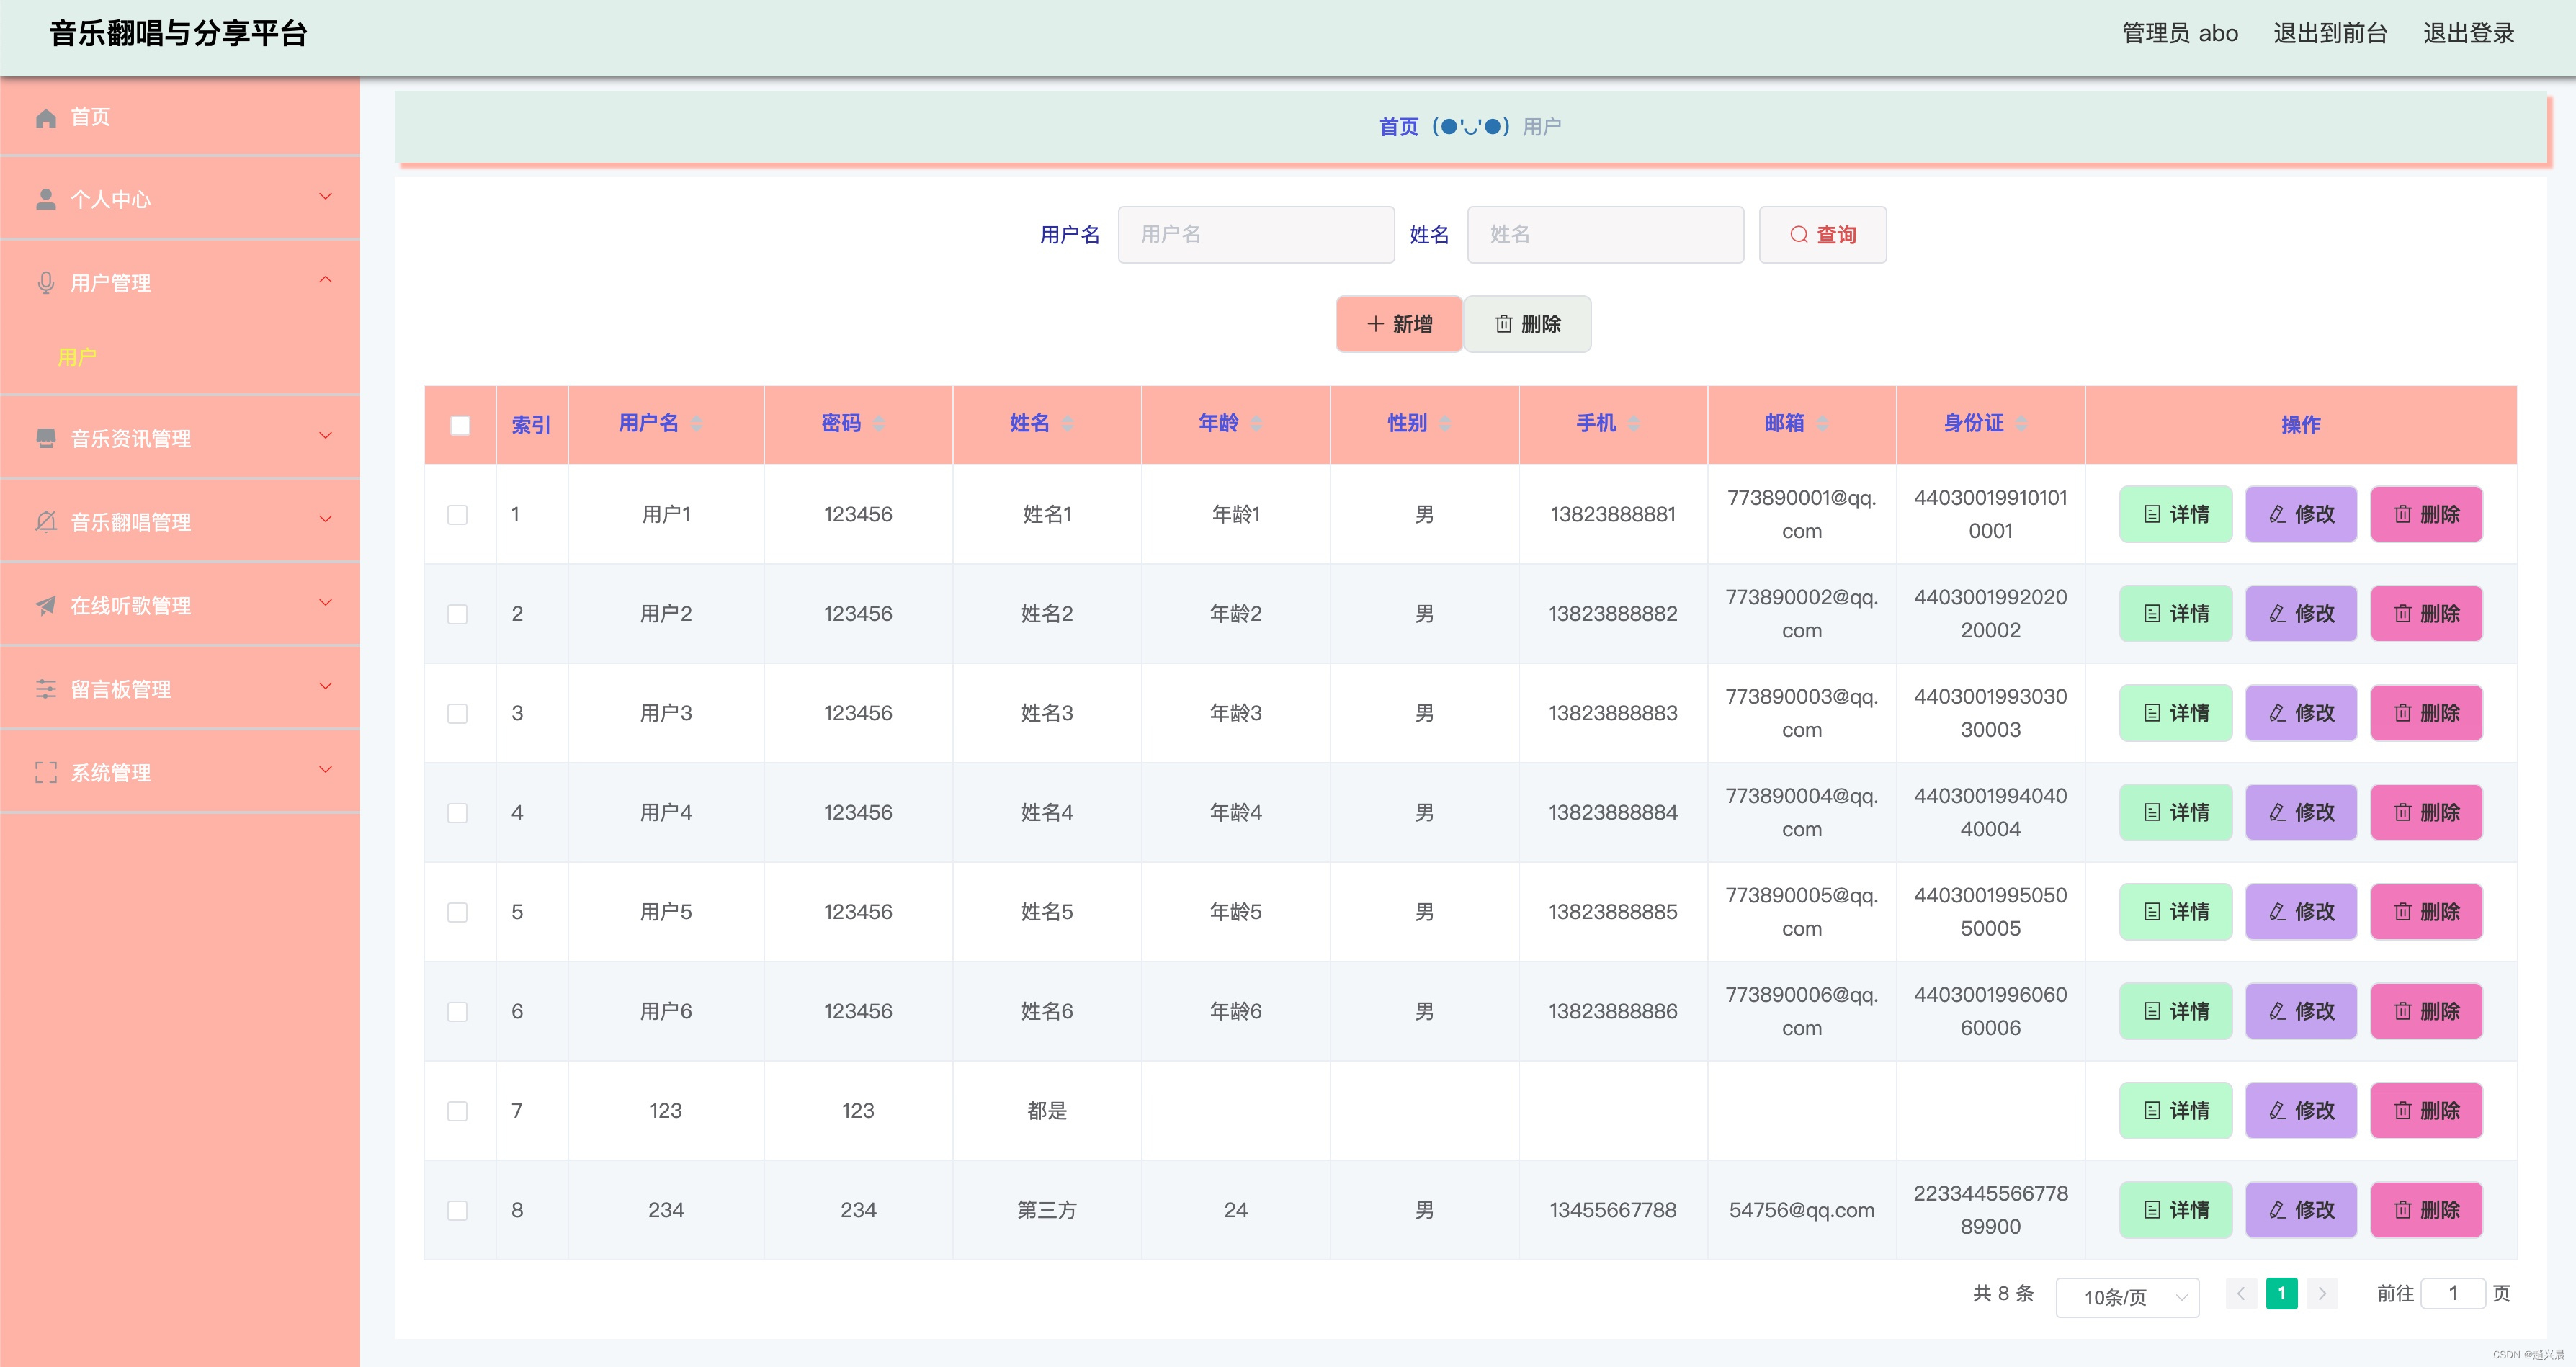Click page number 1 in pagination
Image resolution: width=2576 pixels, height=1367 pixels.
click(x=2281, y=1294)
